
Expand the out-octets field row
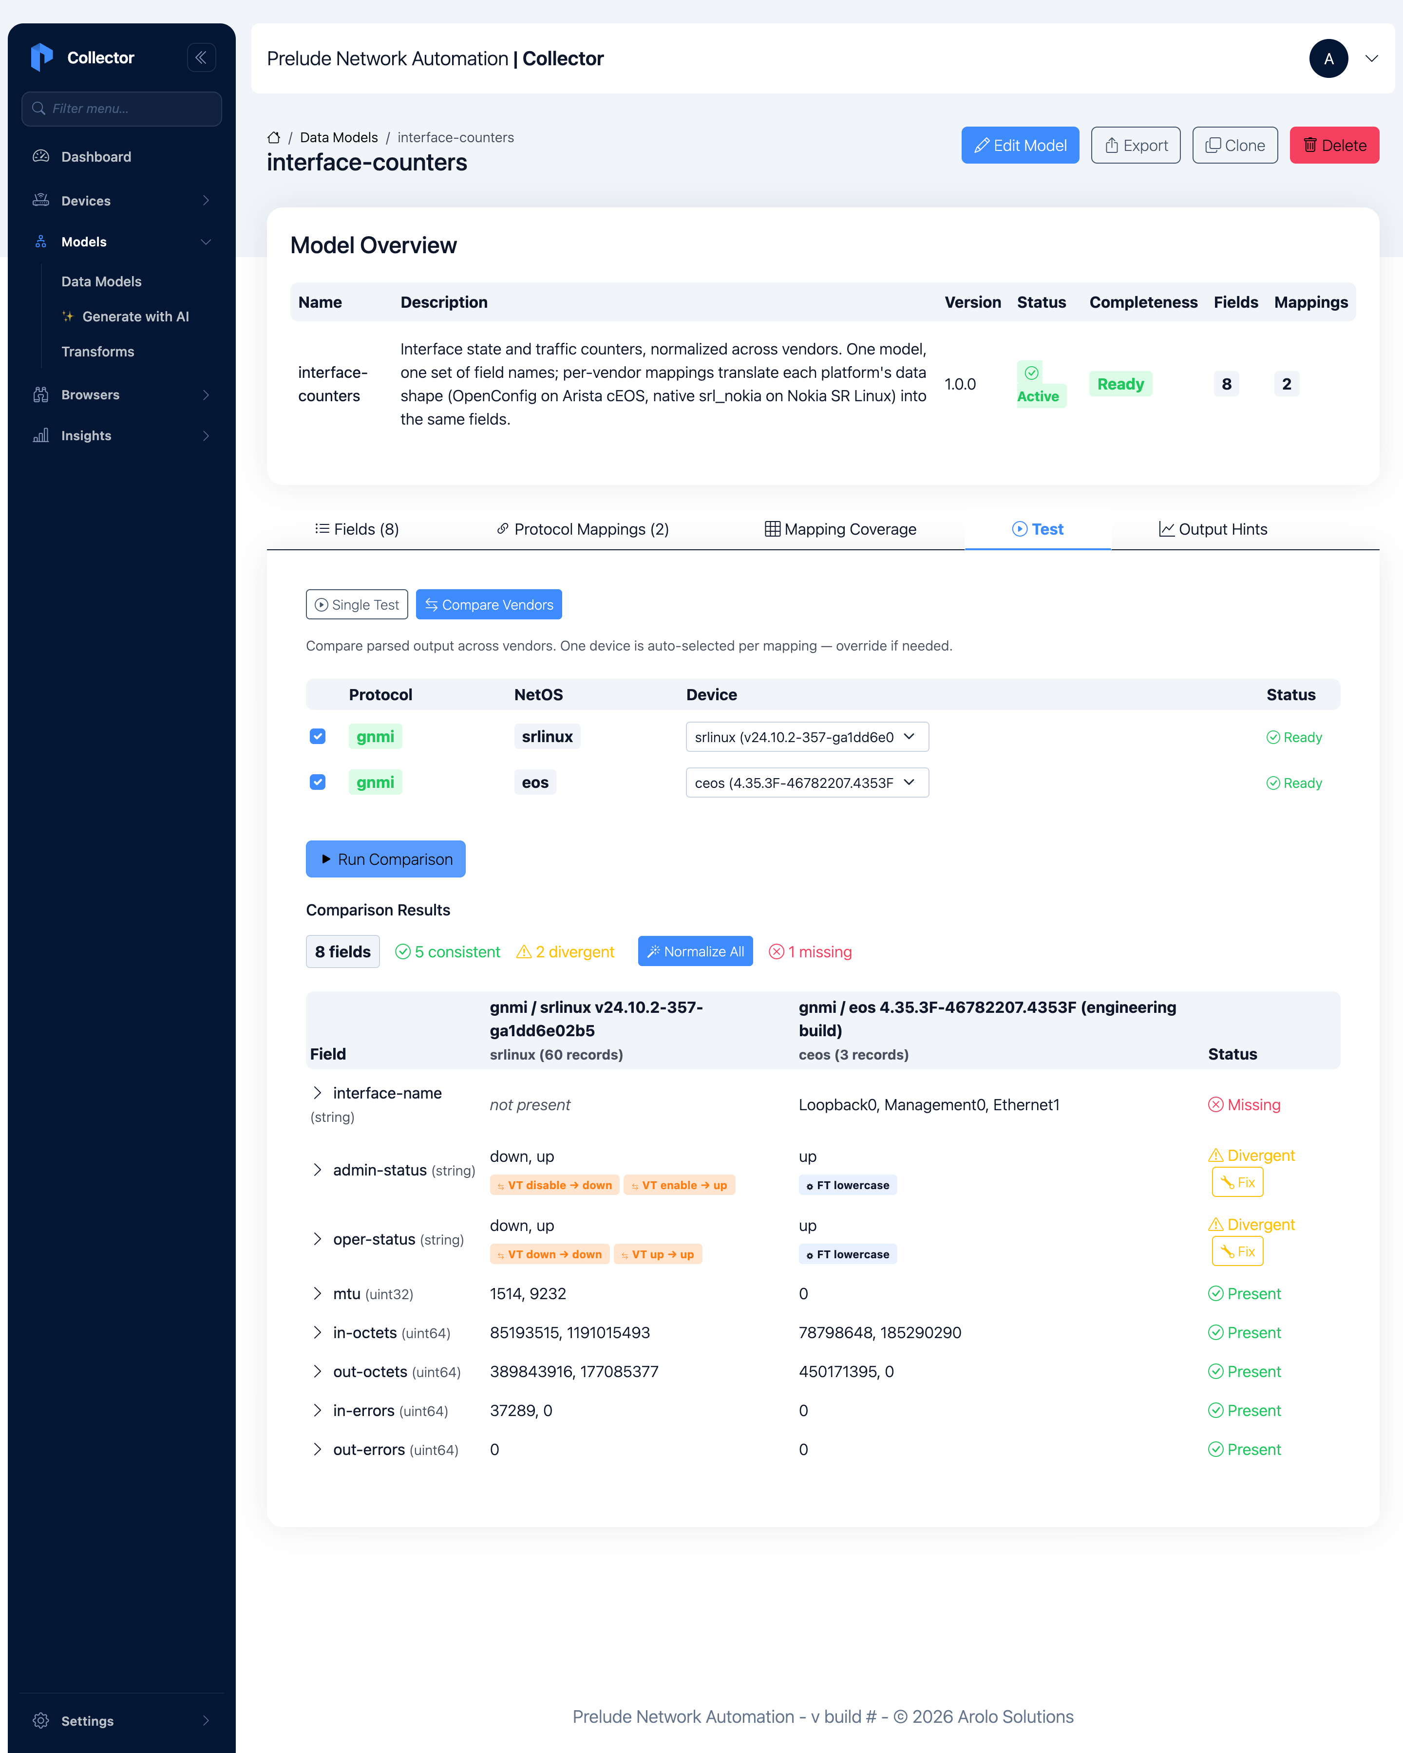(317, 1372)
